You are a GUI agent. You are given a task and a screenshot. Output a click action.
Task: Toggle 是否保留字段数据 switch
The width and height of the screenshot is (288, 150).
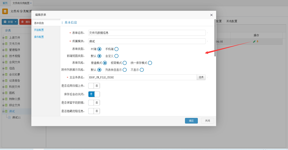coord(94,103)
